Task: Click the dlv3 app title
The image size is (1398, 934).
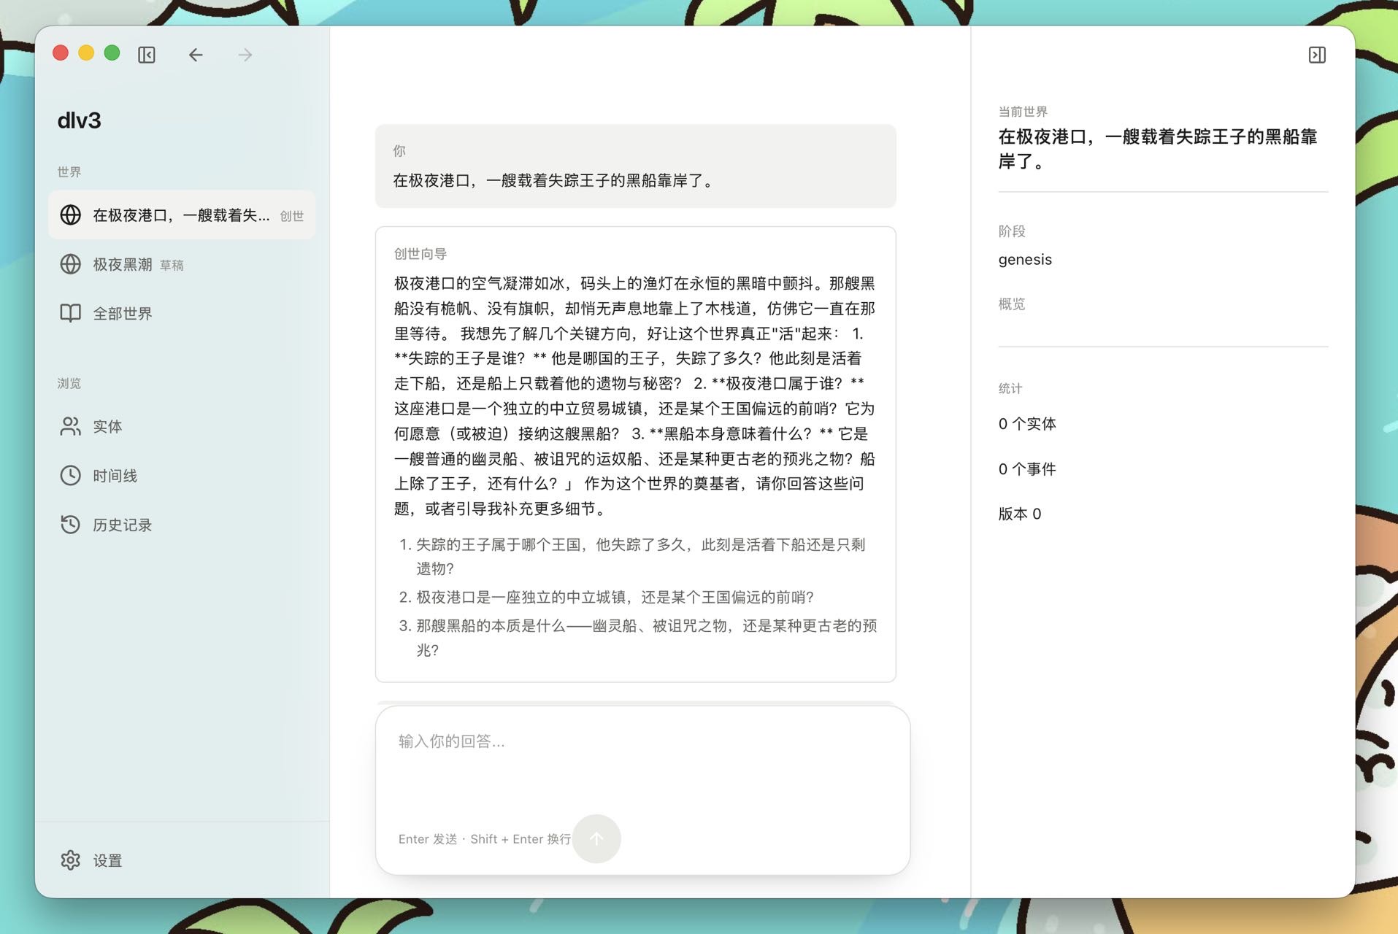Action: click(80, 120)
